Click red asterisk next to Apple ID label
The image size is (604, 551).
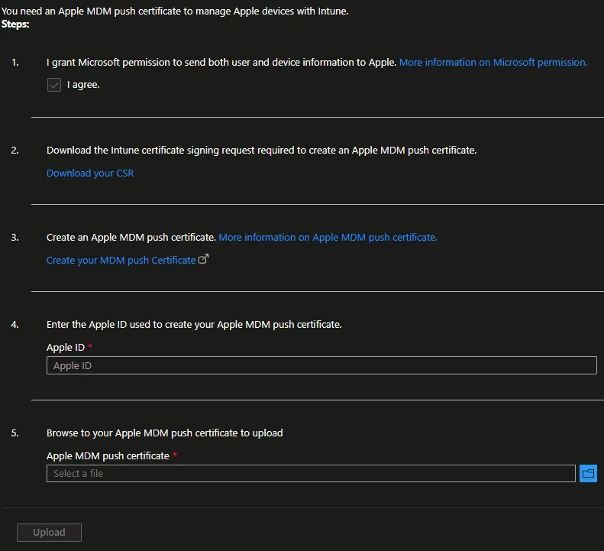(90, 348)
